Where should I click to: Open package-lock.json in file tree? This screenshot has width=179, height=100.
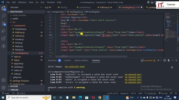(21, 81)
